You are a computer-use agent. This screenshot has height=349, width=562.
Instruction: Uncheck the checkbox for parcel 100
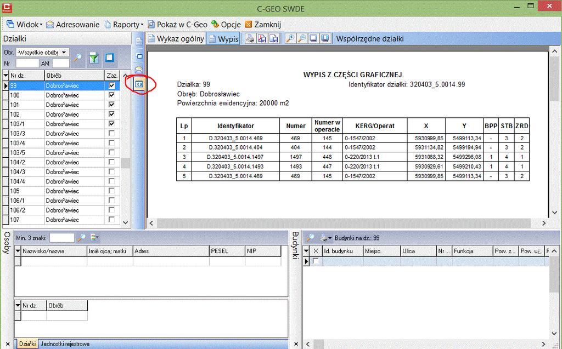click(x=112, y=95)
